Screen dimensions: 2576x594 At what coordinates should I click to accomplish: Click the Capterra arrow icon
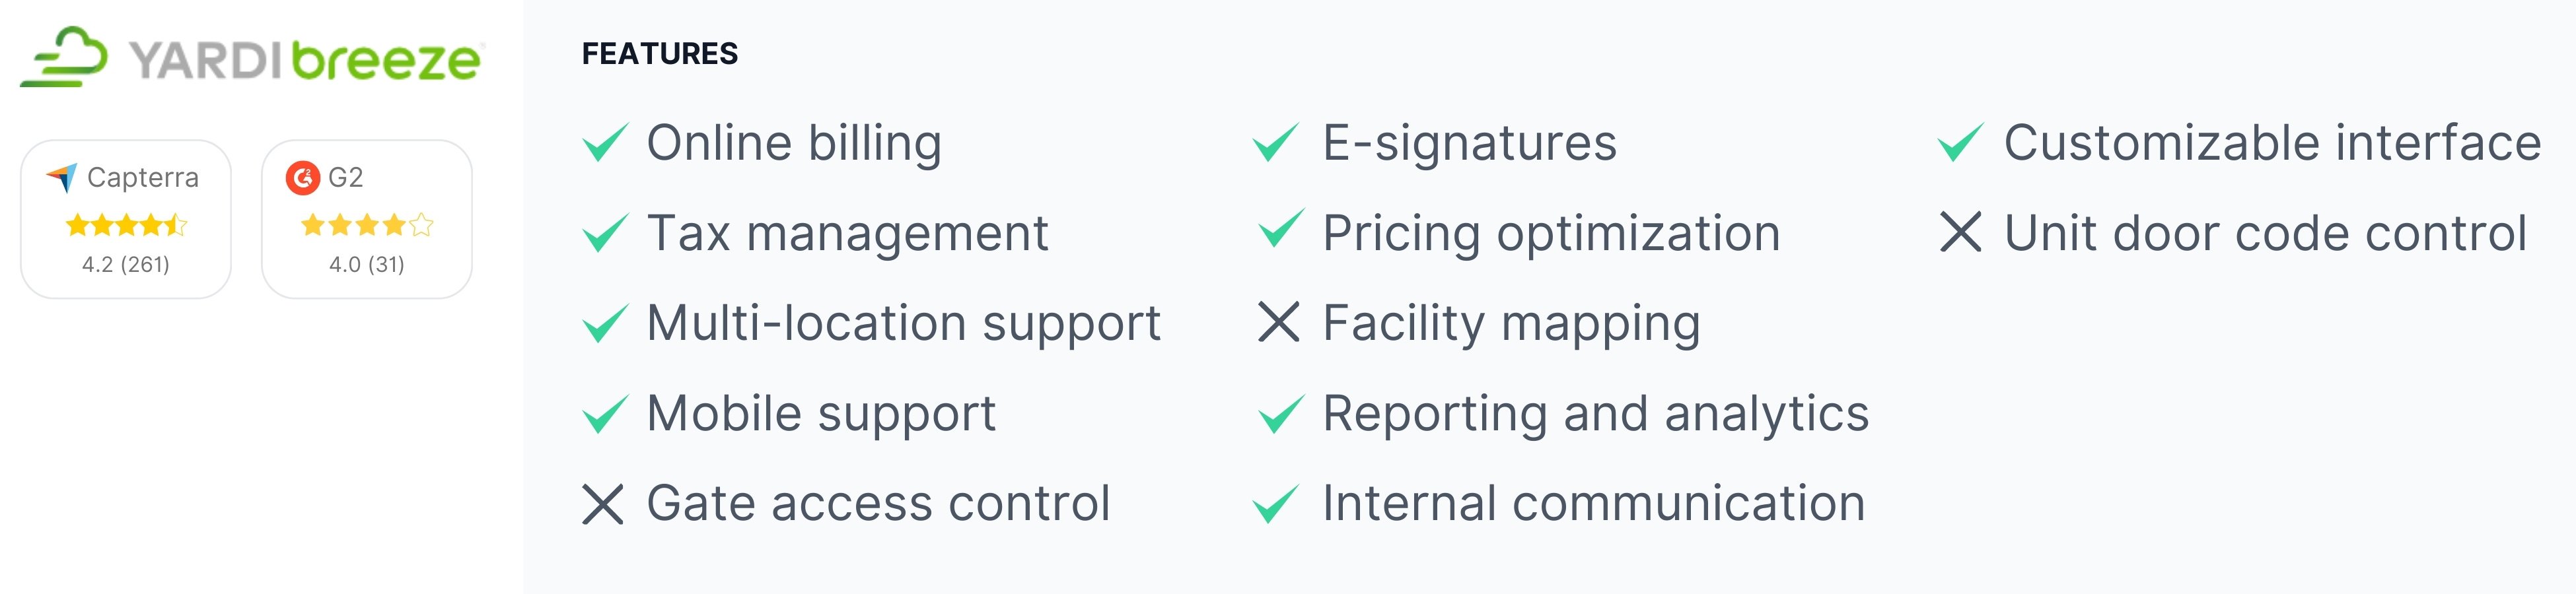tap(62, 178)
